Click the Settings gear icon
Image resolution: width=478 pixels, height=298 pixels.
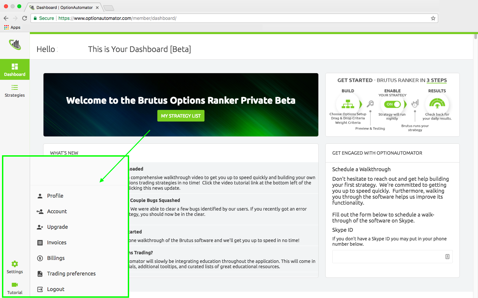tap(15, 264)
